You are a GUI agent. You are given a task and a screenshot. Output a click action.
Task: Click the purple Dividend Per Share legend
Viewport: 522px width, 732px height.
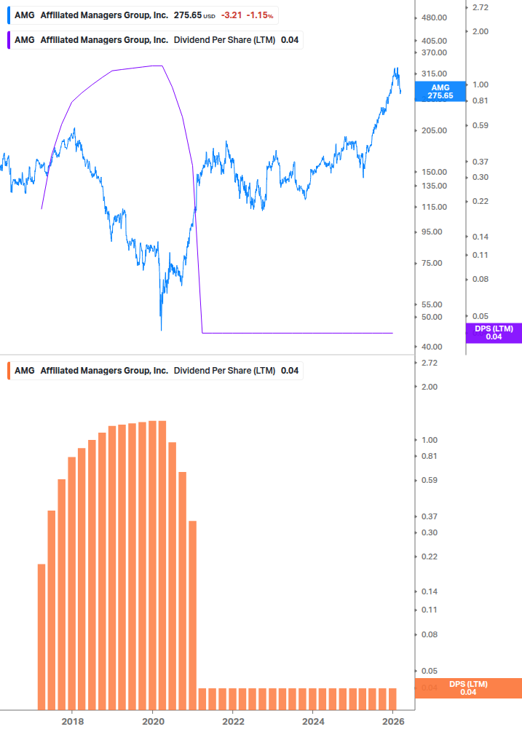coord(156,40)
